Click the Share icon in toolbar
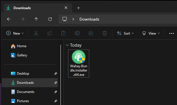This screenshot has width=177, height=105. (91, 33)
